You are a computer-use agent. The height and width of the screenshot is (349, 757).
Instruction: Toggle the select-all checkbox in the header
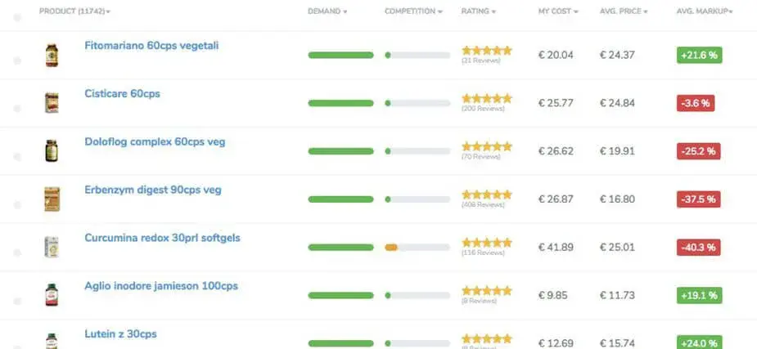[x=17, y=17]
